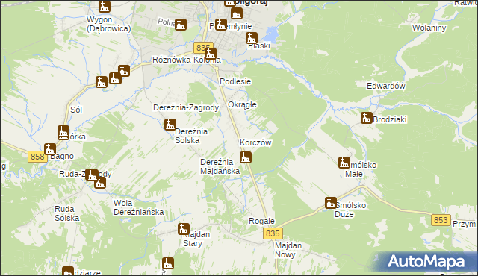Screen dimensions: 478x276
Task: Click the church icon on the Podemłynie label
Action: (221, 25)
